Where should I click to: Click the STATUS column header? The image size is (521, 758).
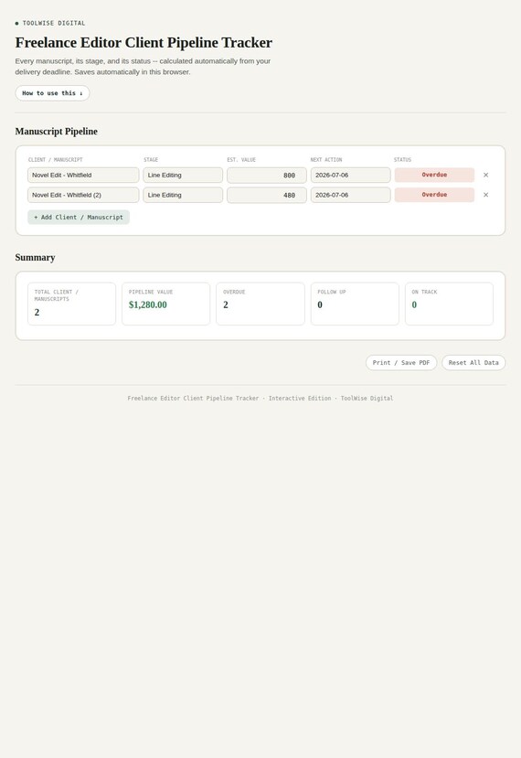click(402, 159)
